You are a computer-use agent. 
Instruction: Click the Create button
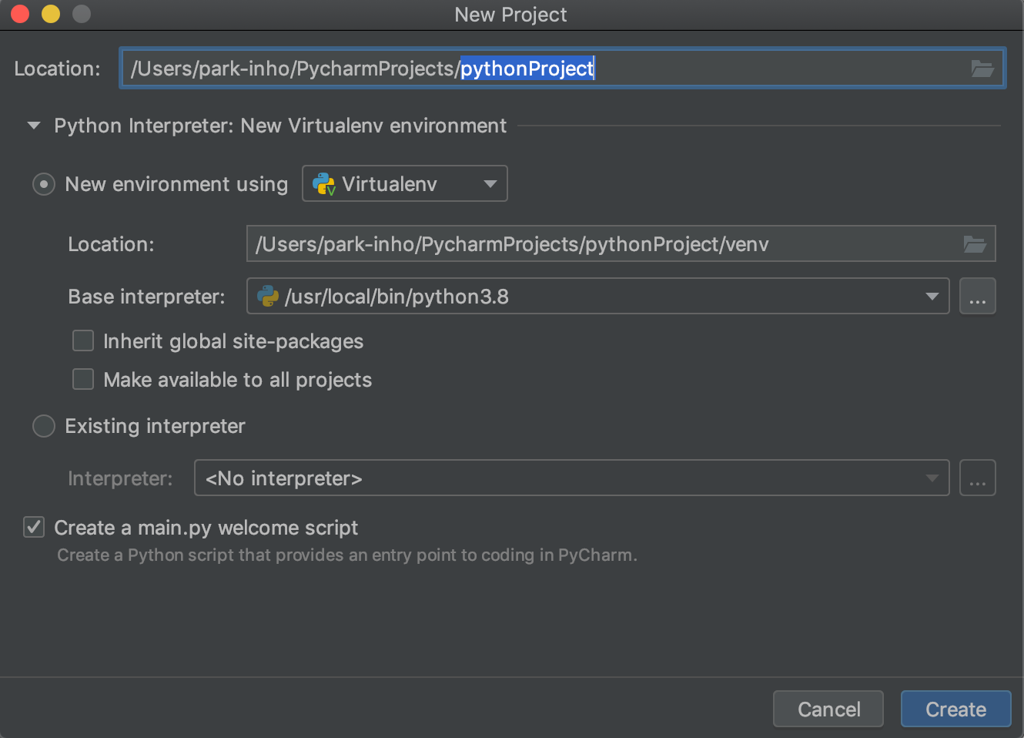click(955, 709)
